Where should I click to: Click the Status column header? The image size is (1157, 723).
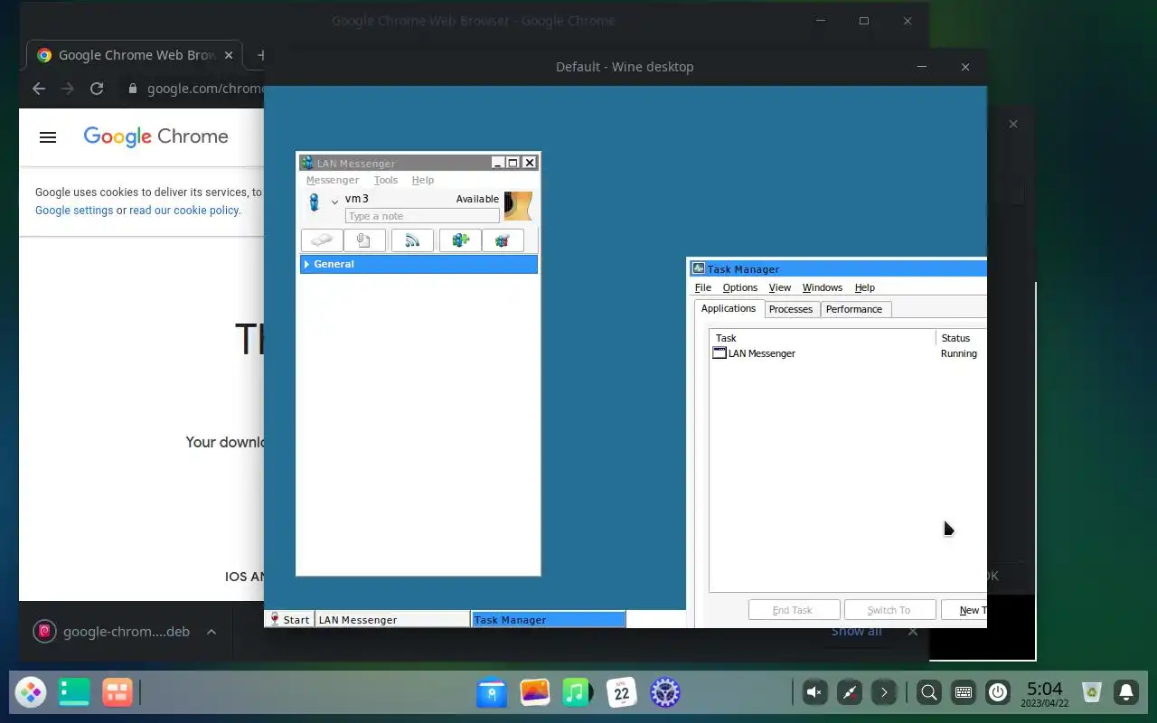[x=962, y=338]
